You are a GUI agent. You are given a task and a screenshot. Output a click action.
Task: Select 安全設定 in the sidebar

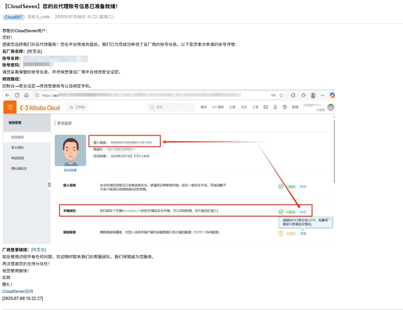[27, 137]
